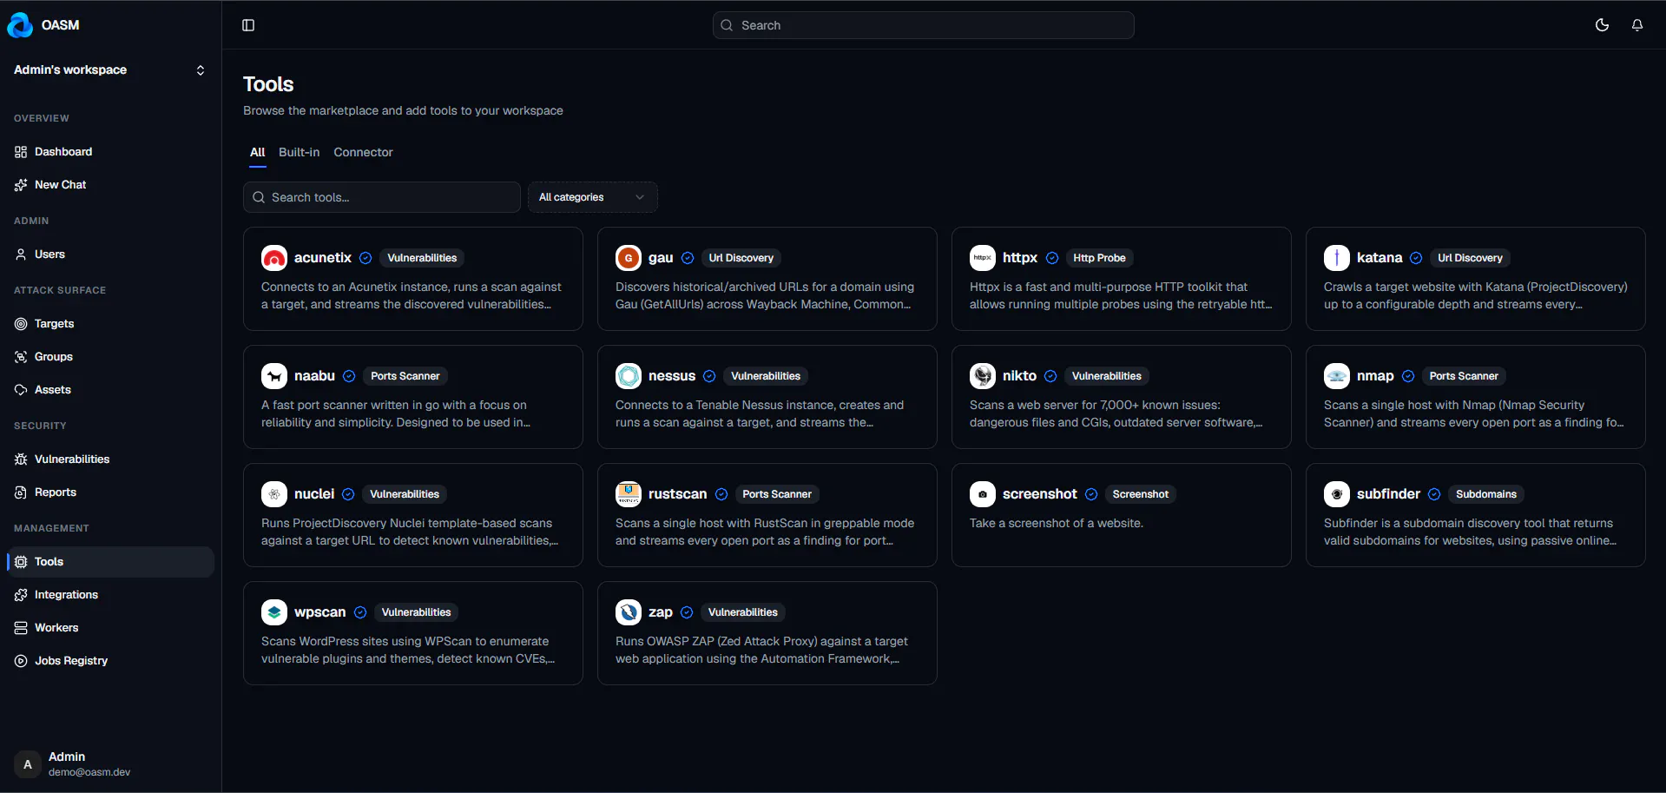Image resolution: width=1666 pixels, height=793 pixels.
Task: Click the Screenshot tag on screenshot card
Action: pyautogui.click(x=1141, y=494)
